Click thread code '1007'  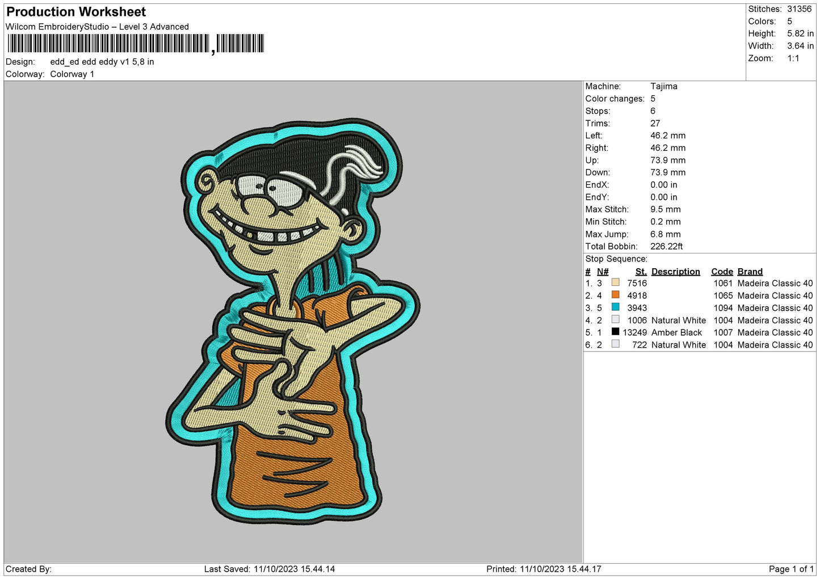click(x=723, y=333)
